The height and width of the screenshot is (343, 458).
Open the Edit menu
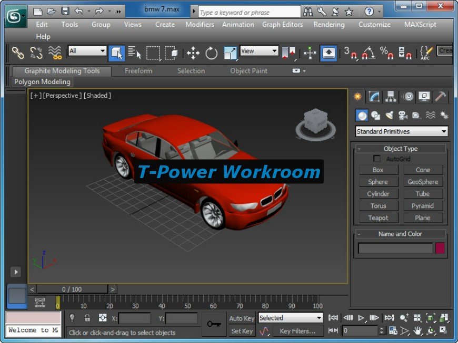42,25
